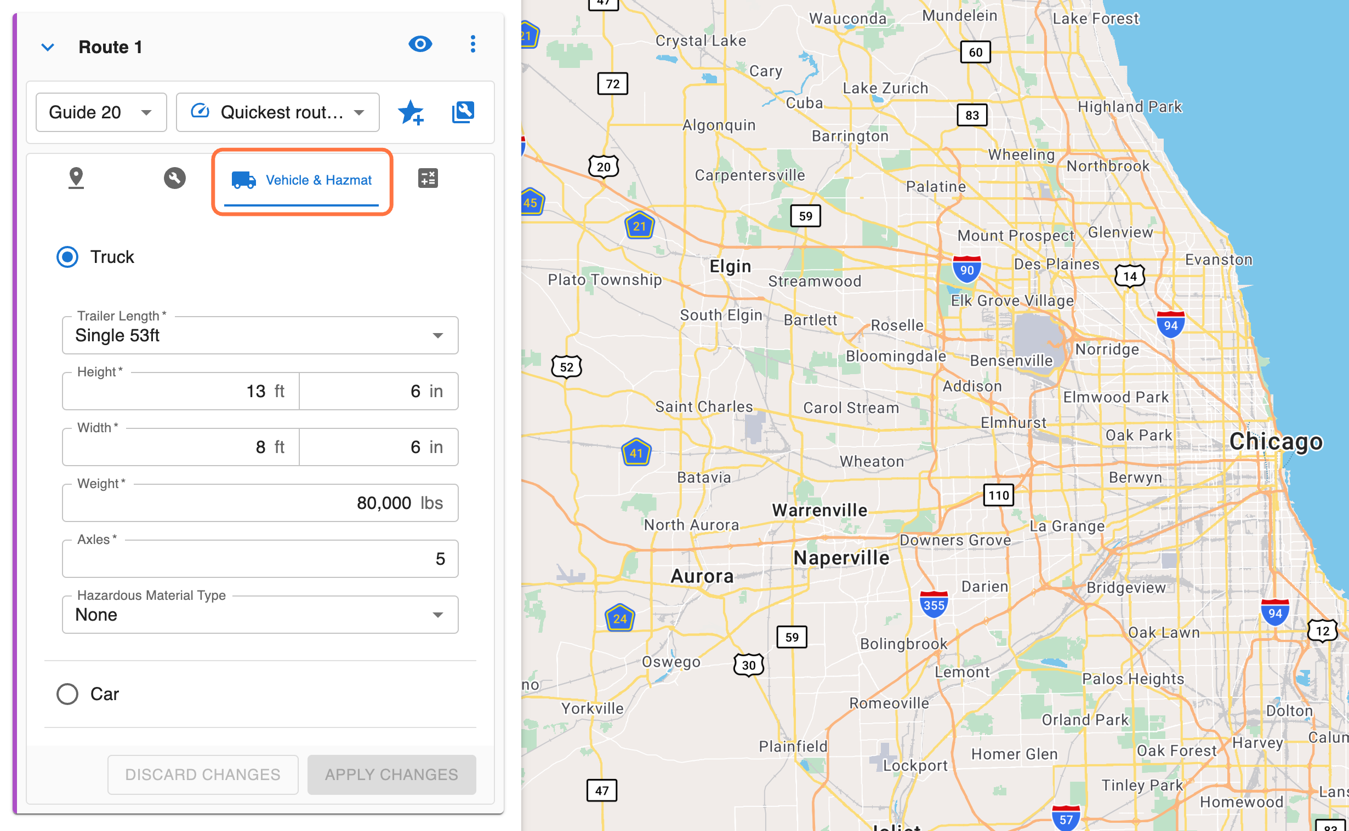This screenshot has width=1349, height=831.
Task: Switch to the wrench options tab
Action: point(175,178)
